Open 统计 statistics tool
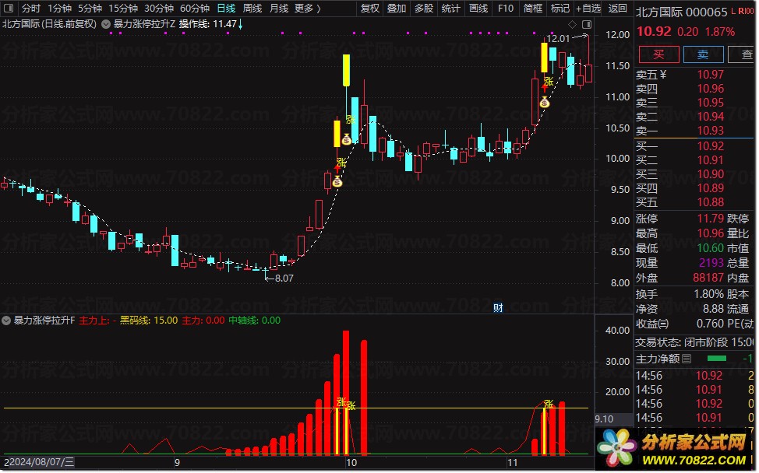The width and height of the screenshot is (759, 473). pyautogui.click(x=450, y=9)
